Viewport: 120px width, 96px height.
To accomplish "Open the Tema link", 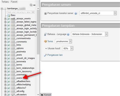I will pyautogui.click(x=50, y=41).
